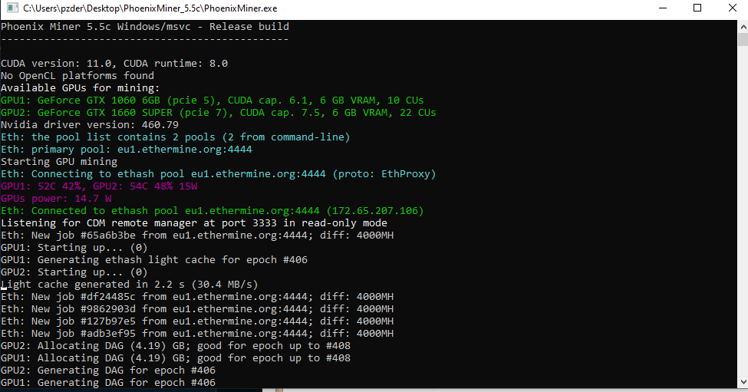
Task: Click the 'GPU1: 52C 42%' temperature line
Action: (99, 186)
